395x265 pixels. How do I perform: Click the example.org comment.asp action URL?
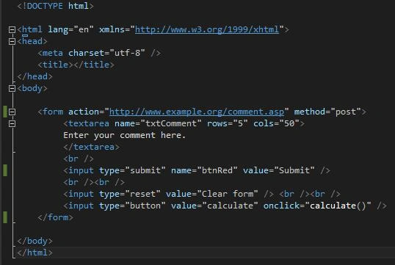click(x=197, y=112)
